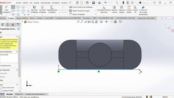The image size is (174, 98).
Task: Click Crear simetría de entidades
Action: point(81,7)
